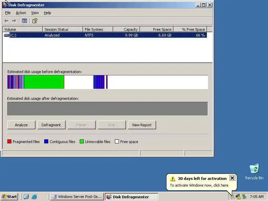Sort by Capacity column header
This screenshot has width=268, height=201.
click(127, 29)
